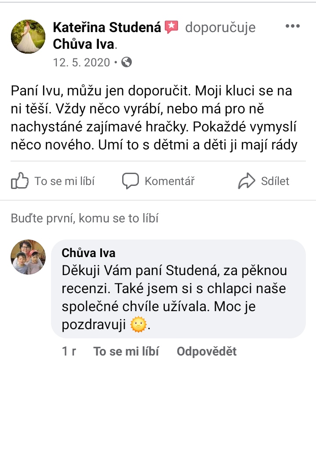Click the globe public audience icon
This screenshot has width=316, height=461.
coord(127,62)
